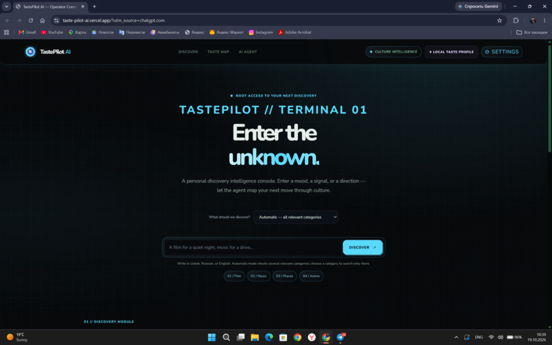Image resolution: width=552 pixels, height=345 pixels.
Task: Switch ENG input language
Action: click(x=479, y=337)
